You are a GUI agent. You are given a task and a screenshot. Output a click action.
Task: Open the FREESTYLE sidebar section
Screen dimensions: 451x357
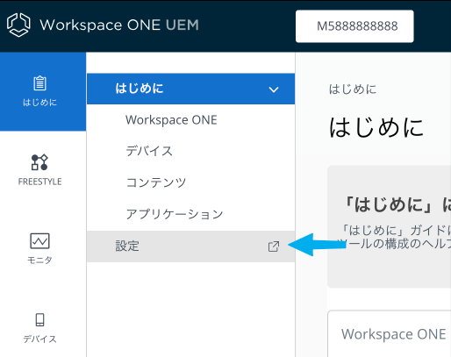39,170
